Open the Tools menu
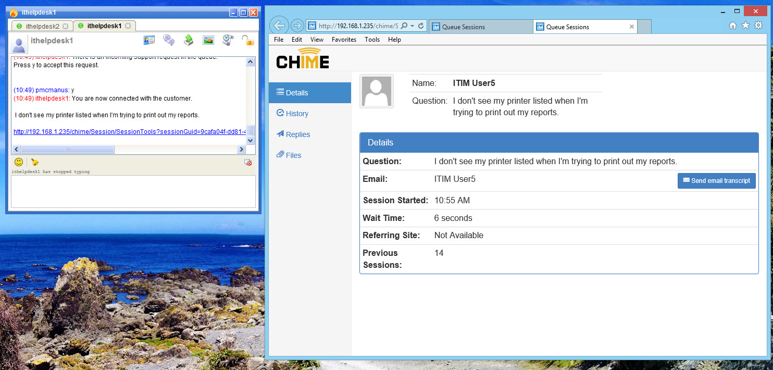The width and height of the screenshot is (773, 370). pyautogui.click(x=372, y=40)
